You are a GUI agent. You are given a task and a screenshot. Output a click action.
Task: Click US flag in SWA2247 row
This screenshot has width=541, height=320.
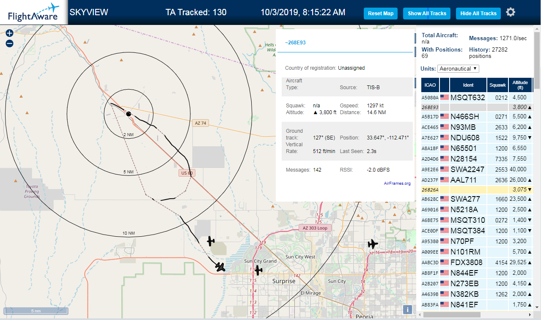tap(444, 170)
